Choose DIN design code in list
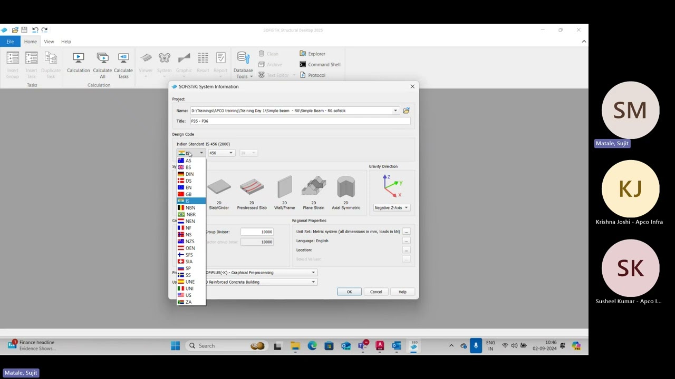This screenshot has width=675, height=379. (191, 174)
